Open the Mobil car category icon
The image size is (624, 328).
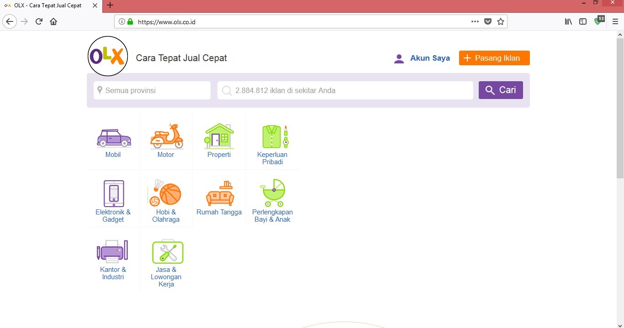click(x=113, y=138)
